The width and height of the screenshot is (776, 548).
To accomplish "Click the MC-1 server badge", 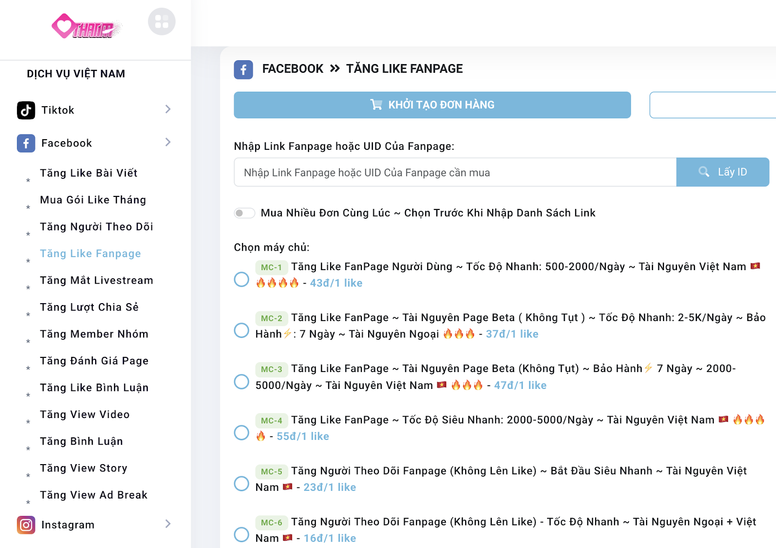I will [x=272, y=267].
